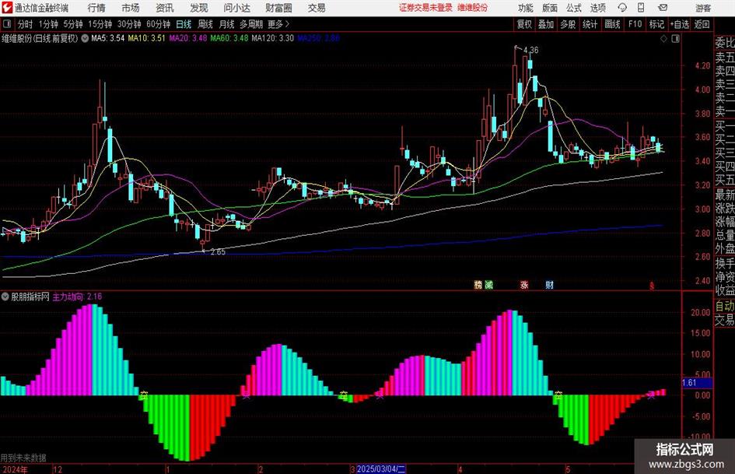Image resolution: width=735 pixels, height=474 pixels.
Task: Open the 功能 menu
Action: [526, 8]
